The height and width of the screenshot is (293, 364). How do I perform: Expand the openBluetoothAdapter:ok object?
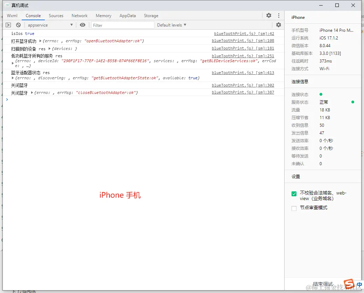[x=40, y=41]
